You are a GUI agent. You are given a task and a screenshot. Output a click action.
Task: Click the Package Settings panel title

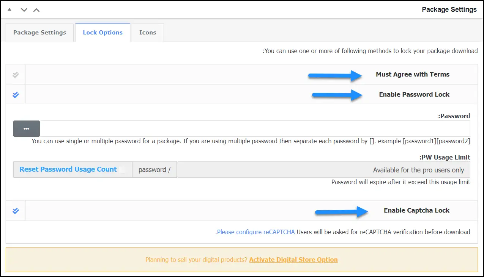(x=449, y=9)
